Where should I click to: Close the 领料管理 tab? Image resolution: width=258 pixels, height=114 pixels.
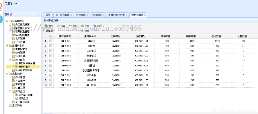pos(103,15)
